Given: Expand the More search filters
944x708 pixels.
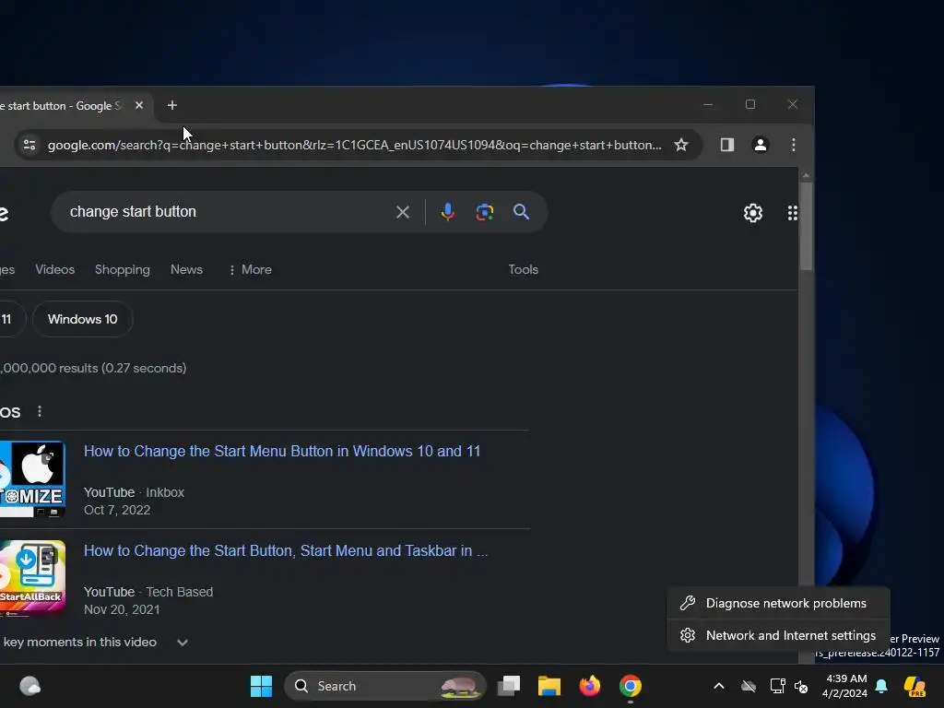Looking at the screenshot, I should (x=251, y=270).
